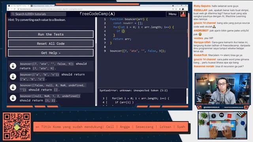Click line number 1 in editor gutter

pyautogui.click(x=105, y=19)
